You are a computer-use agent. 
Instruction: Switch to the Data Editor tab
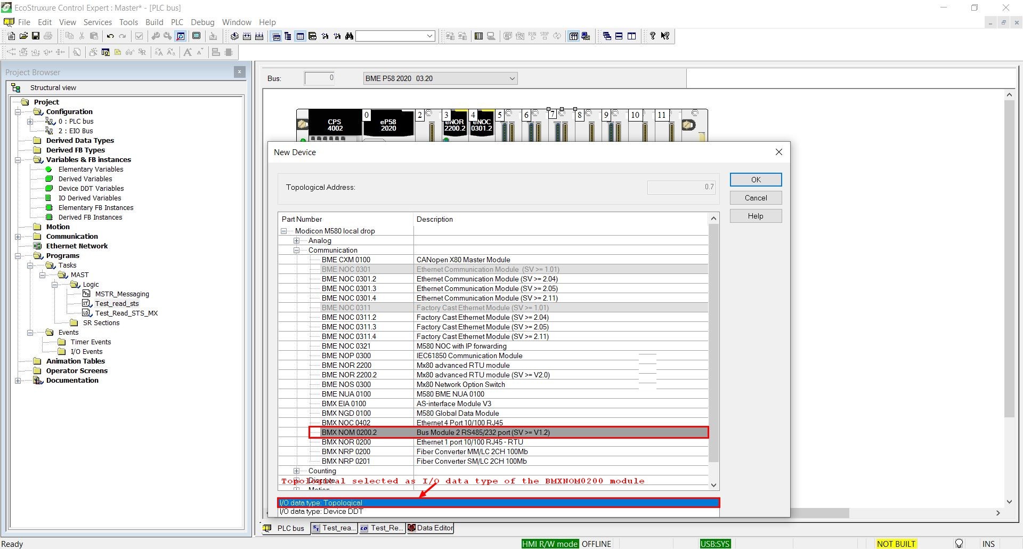pos(430,528)
